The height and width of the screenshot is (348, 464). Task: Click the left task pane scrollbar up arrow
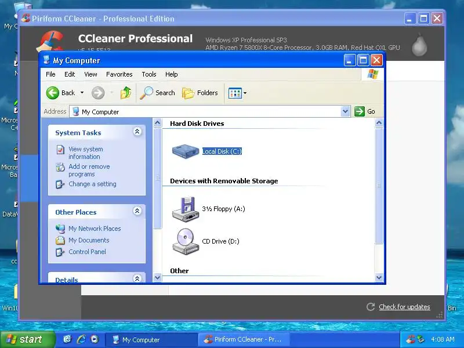click(157, 123)
